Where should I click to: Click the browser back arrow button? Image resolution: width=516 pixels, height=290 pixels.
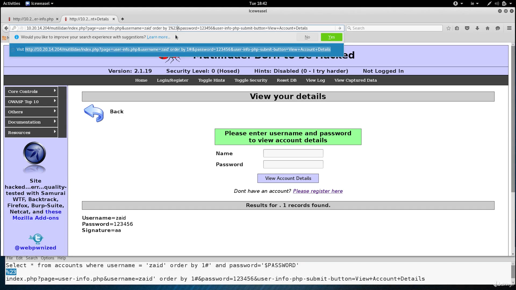pos(6,28)
